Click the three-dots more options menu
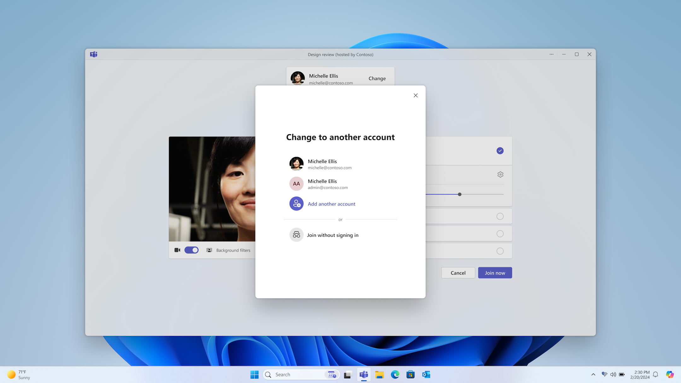681x383 pixels. [x=551, y=54]
